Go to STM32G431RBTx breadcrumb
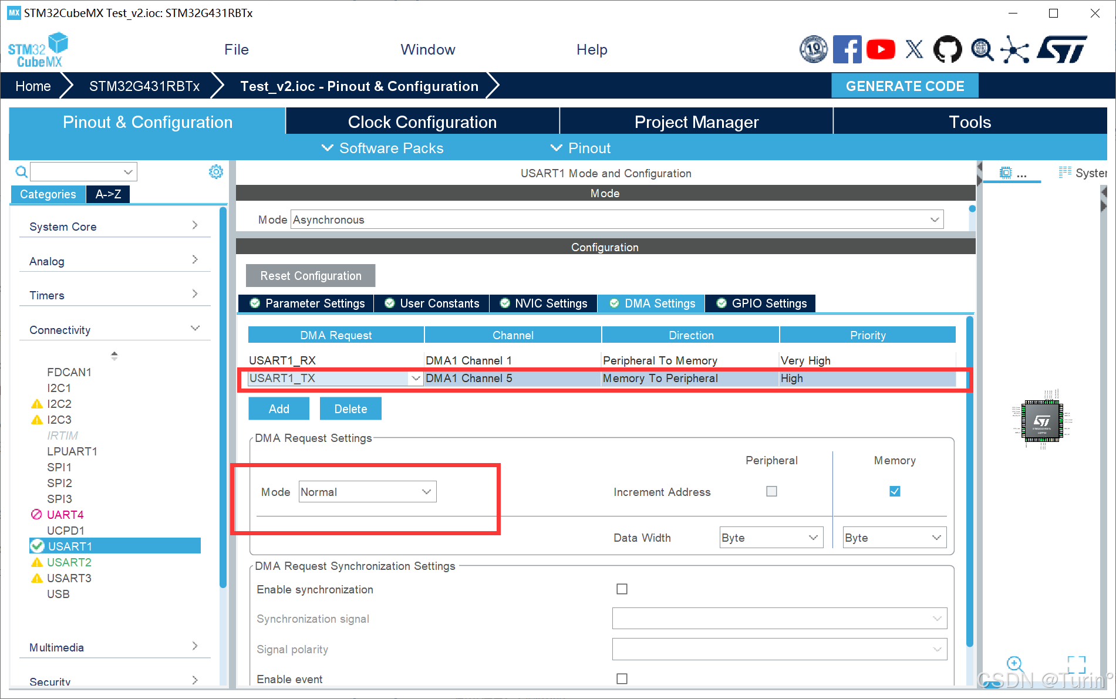 pos(144,86)
